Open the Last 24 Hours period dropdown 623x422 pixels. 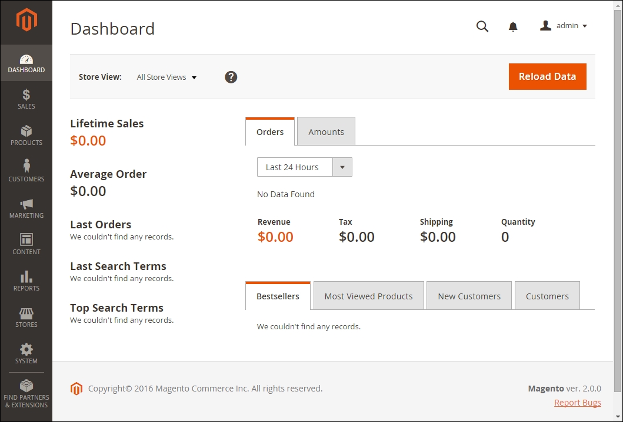(x=304, y=167)
